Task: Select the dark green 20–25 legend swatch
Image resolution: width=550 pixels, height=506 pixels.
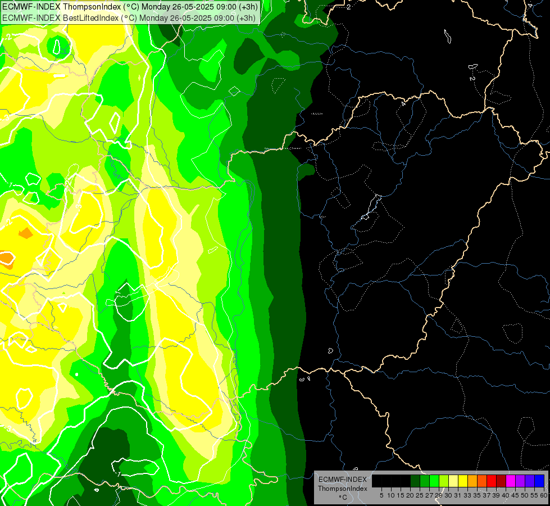Action: click(x=415, y=481)
